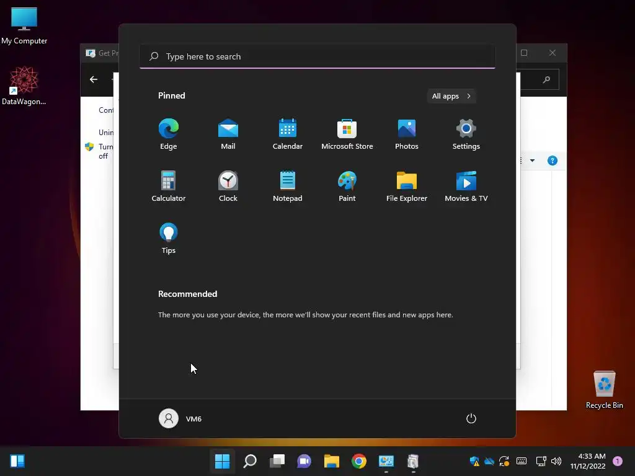Switch to the Control Panel taskbar window
Viewport: 635px width, 476px height.
pos(386,461)
